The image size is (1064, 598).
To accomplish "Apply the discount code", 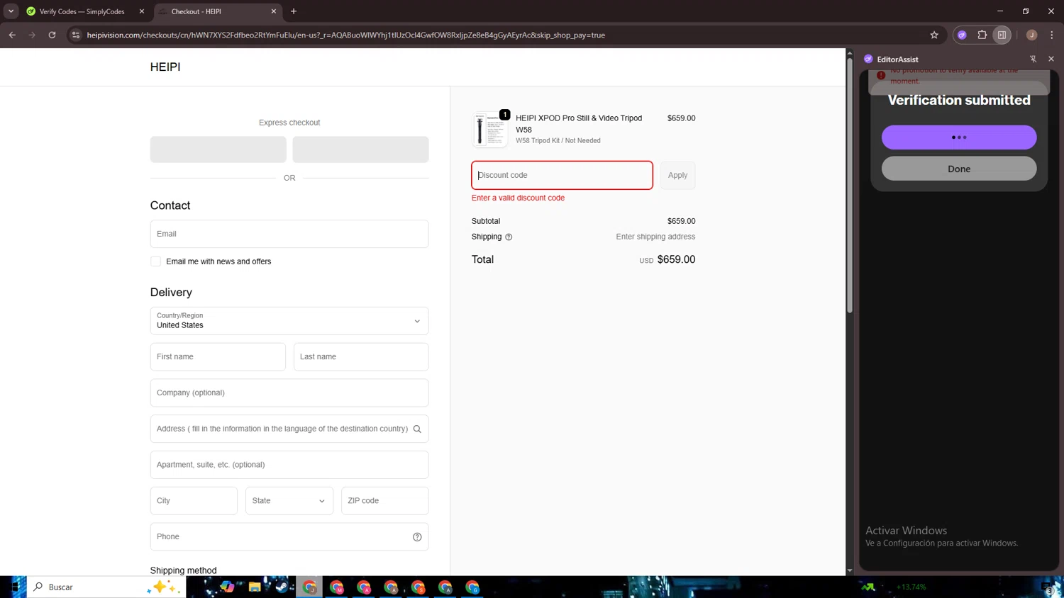I will 677,175.
